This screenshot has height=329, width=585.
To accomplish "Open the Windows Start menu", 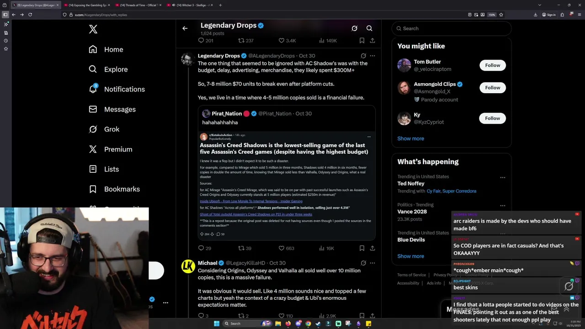I will tap(217, 324).
